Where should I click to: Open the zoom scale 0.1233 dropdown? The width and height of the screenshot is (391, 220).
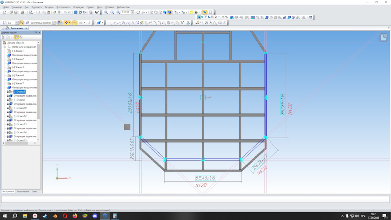[x=132, y=12]
